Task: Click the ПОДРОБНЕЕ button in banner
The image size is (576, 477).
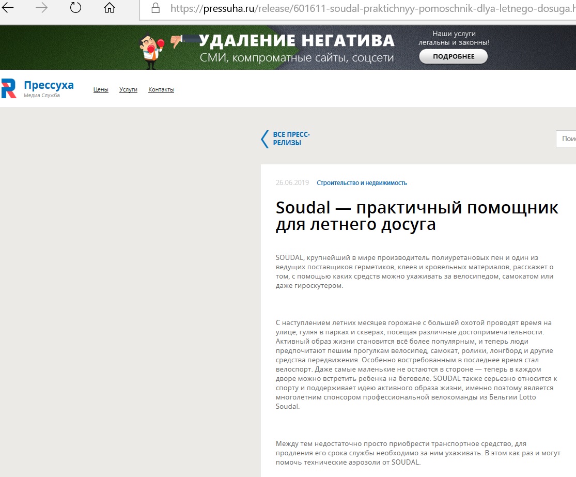Action: [x=453, y=56]
